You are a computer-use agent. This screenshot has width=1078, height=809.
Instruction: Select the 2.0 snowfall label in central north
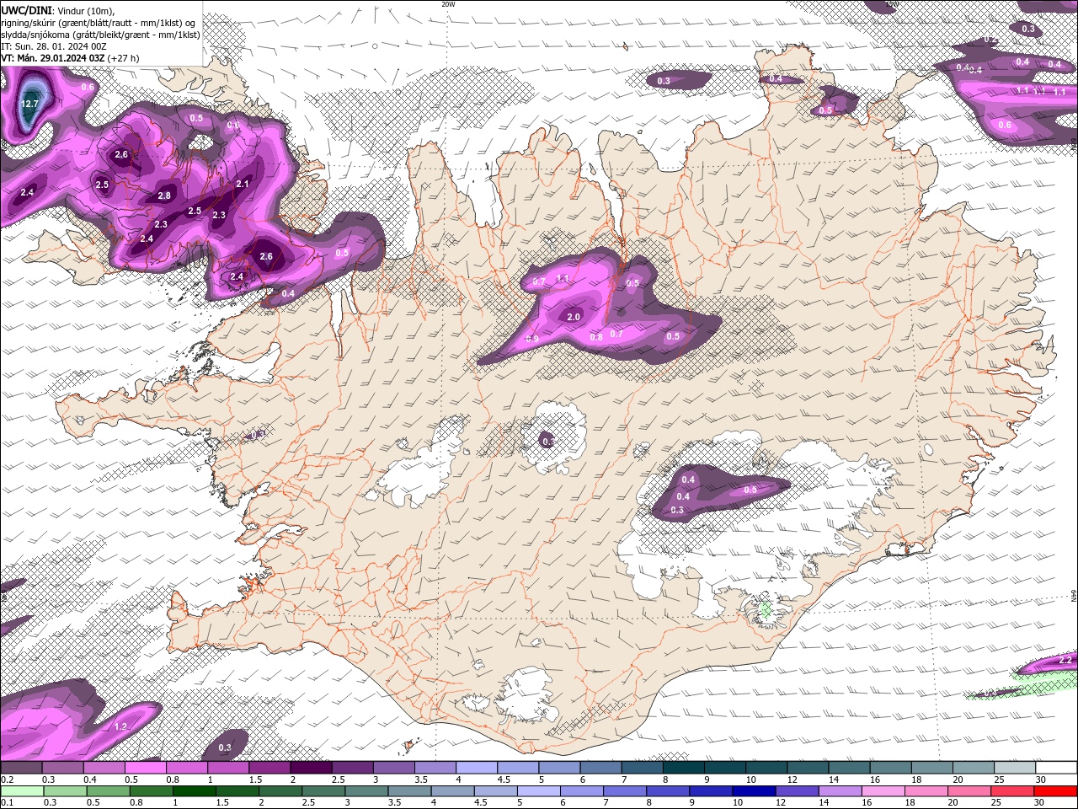click(x=574, y=317)
